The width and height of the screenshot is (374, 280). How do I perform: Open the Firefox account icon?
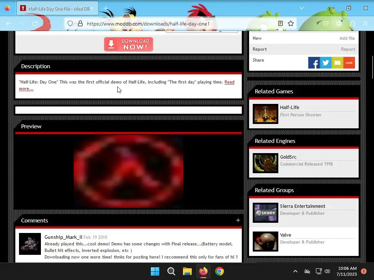tap(339, 23)
